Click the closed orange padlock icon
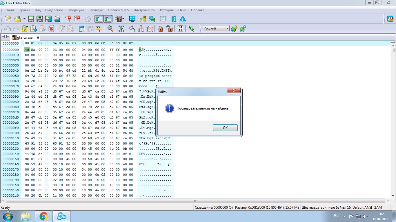Image resolution: width=396 pixels, height=222 pixels. click(161, 29)
